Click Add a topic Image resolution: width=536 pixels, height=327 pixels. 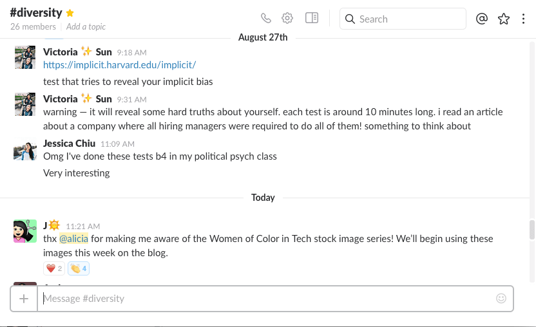[86, 26]
